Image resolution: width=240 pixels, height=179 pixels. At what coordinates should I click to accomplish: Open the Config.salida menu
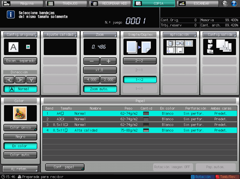220,35
